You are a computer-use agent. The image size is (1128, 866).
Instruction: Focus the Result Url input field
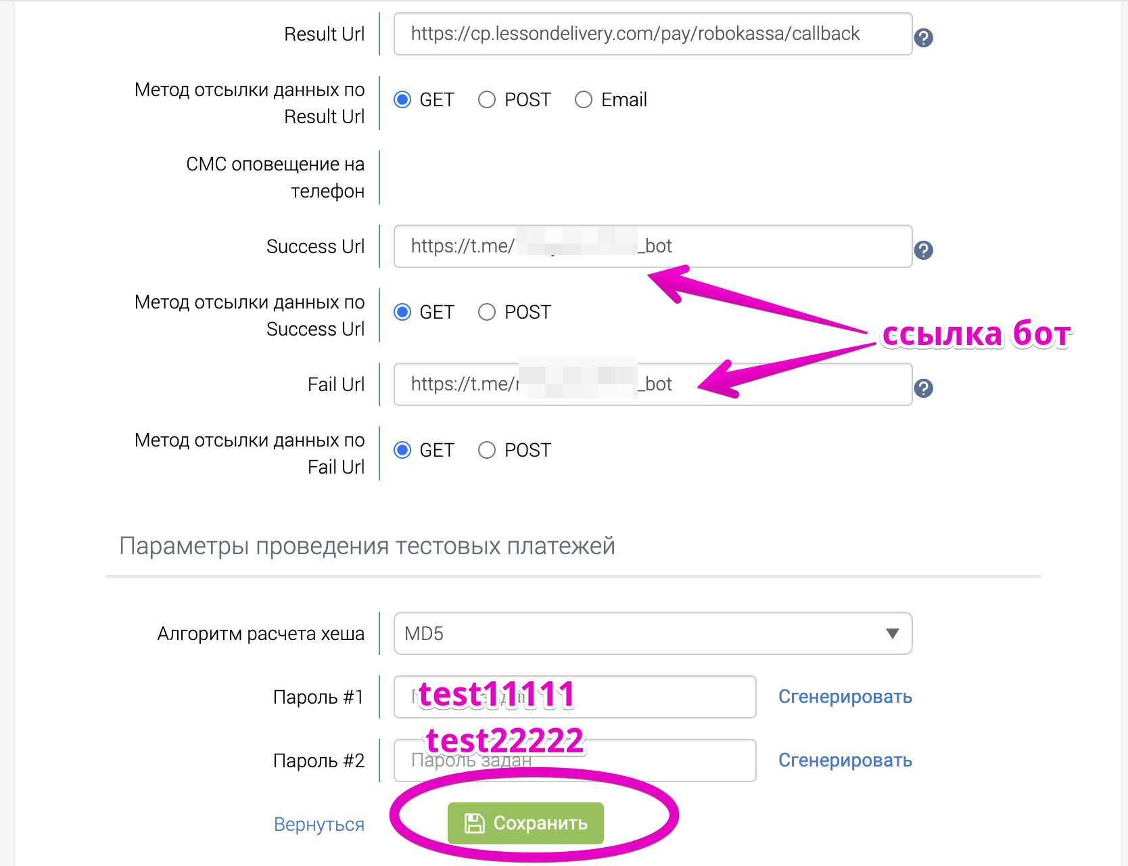coord(653,34)
